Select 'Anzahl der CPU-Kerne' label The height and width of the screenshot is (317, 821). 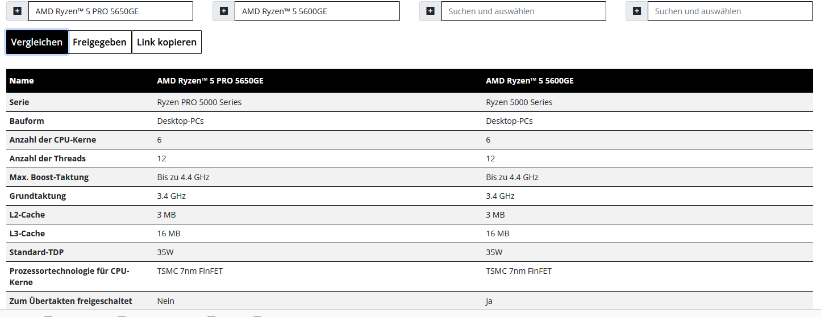coord(53,140)
